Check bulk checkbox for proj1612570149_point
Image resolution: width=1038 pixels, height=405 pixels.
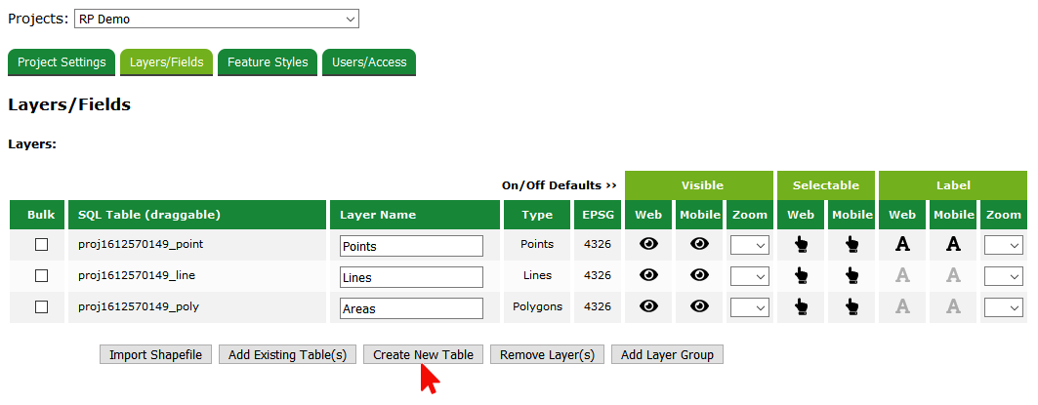(x=41, y=245)
